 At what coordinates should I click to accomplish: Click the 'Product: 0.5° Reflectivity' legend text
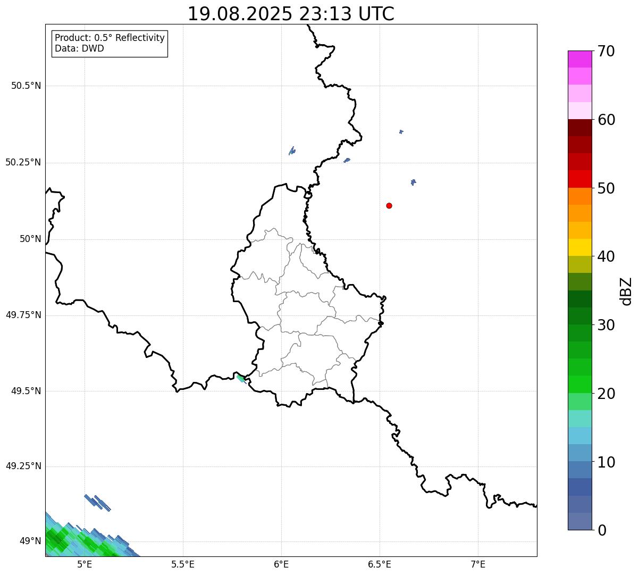pyautogui.click(x=110, y=38)
